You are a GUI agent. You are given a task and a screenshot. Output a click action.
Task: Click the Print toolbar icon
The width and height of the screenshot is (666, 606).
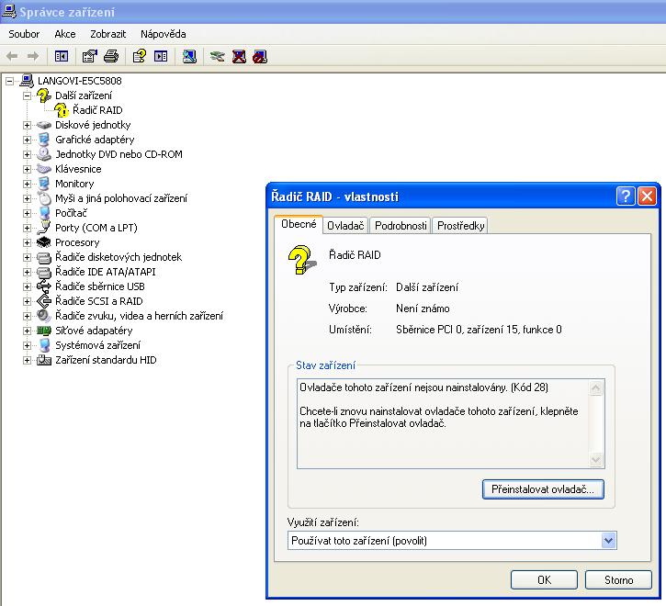[x=111, y=56]
